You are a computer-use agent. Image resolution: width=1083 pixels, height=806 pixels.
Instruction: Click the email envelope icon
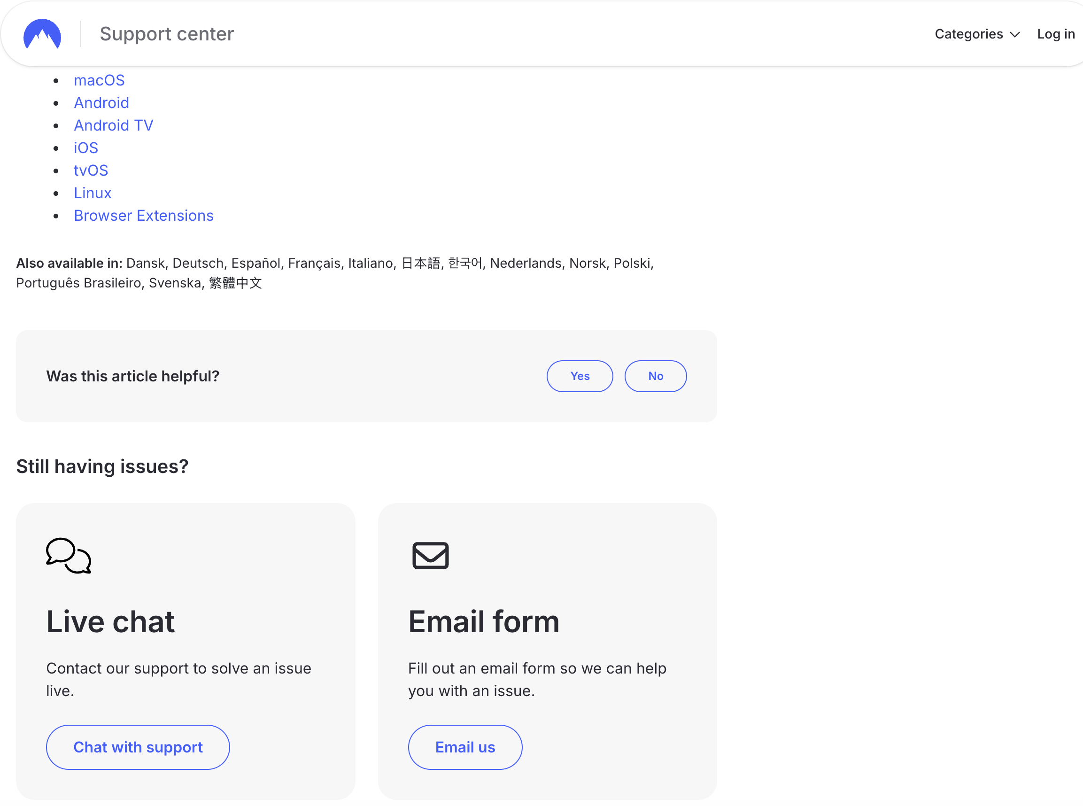click(x=431, y=555)
